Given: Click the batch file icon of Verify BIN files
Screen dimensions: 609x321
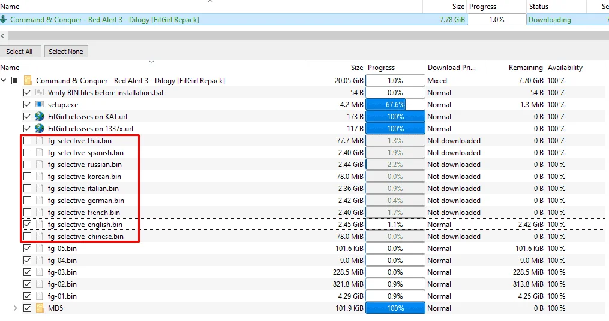Looking at the screenshot, I should tap(39, 93).
